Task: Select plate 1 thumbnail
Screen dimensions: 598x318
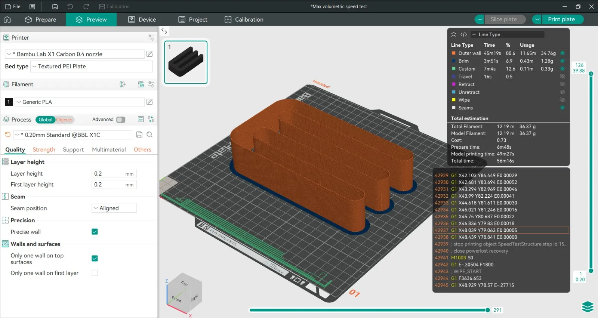Action: (186, 62)
